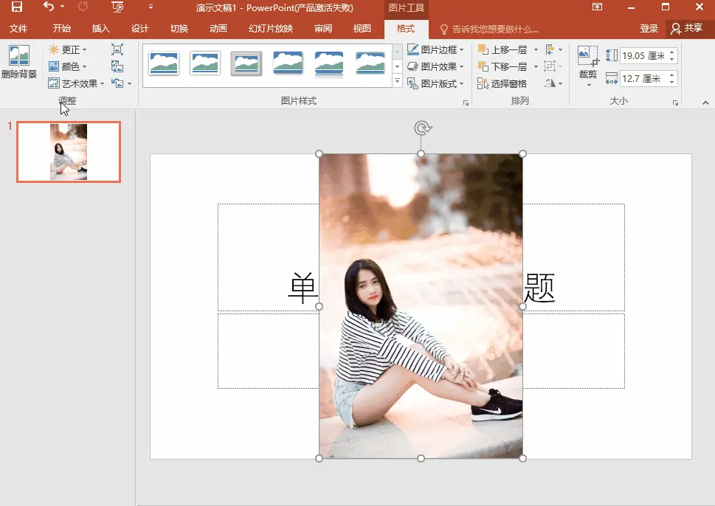
Task: Open the Selection Pane (选择窗格)
Action: point(502,83)
